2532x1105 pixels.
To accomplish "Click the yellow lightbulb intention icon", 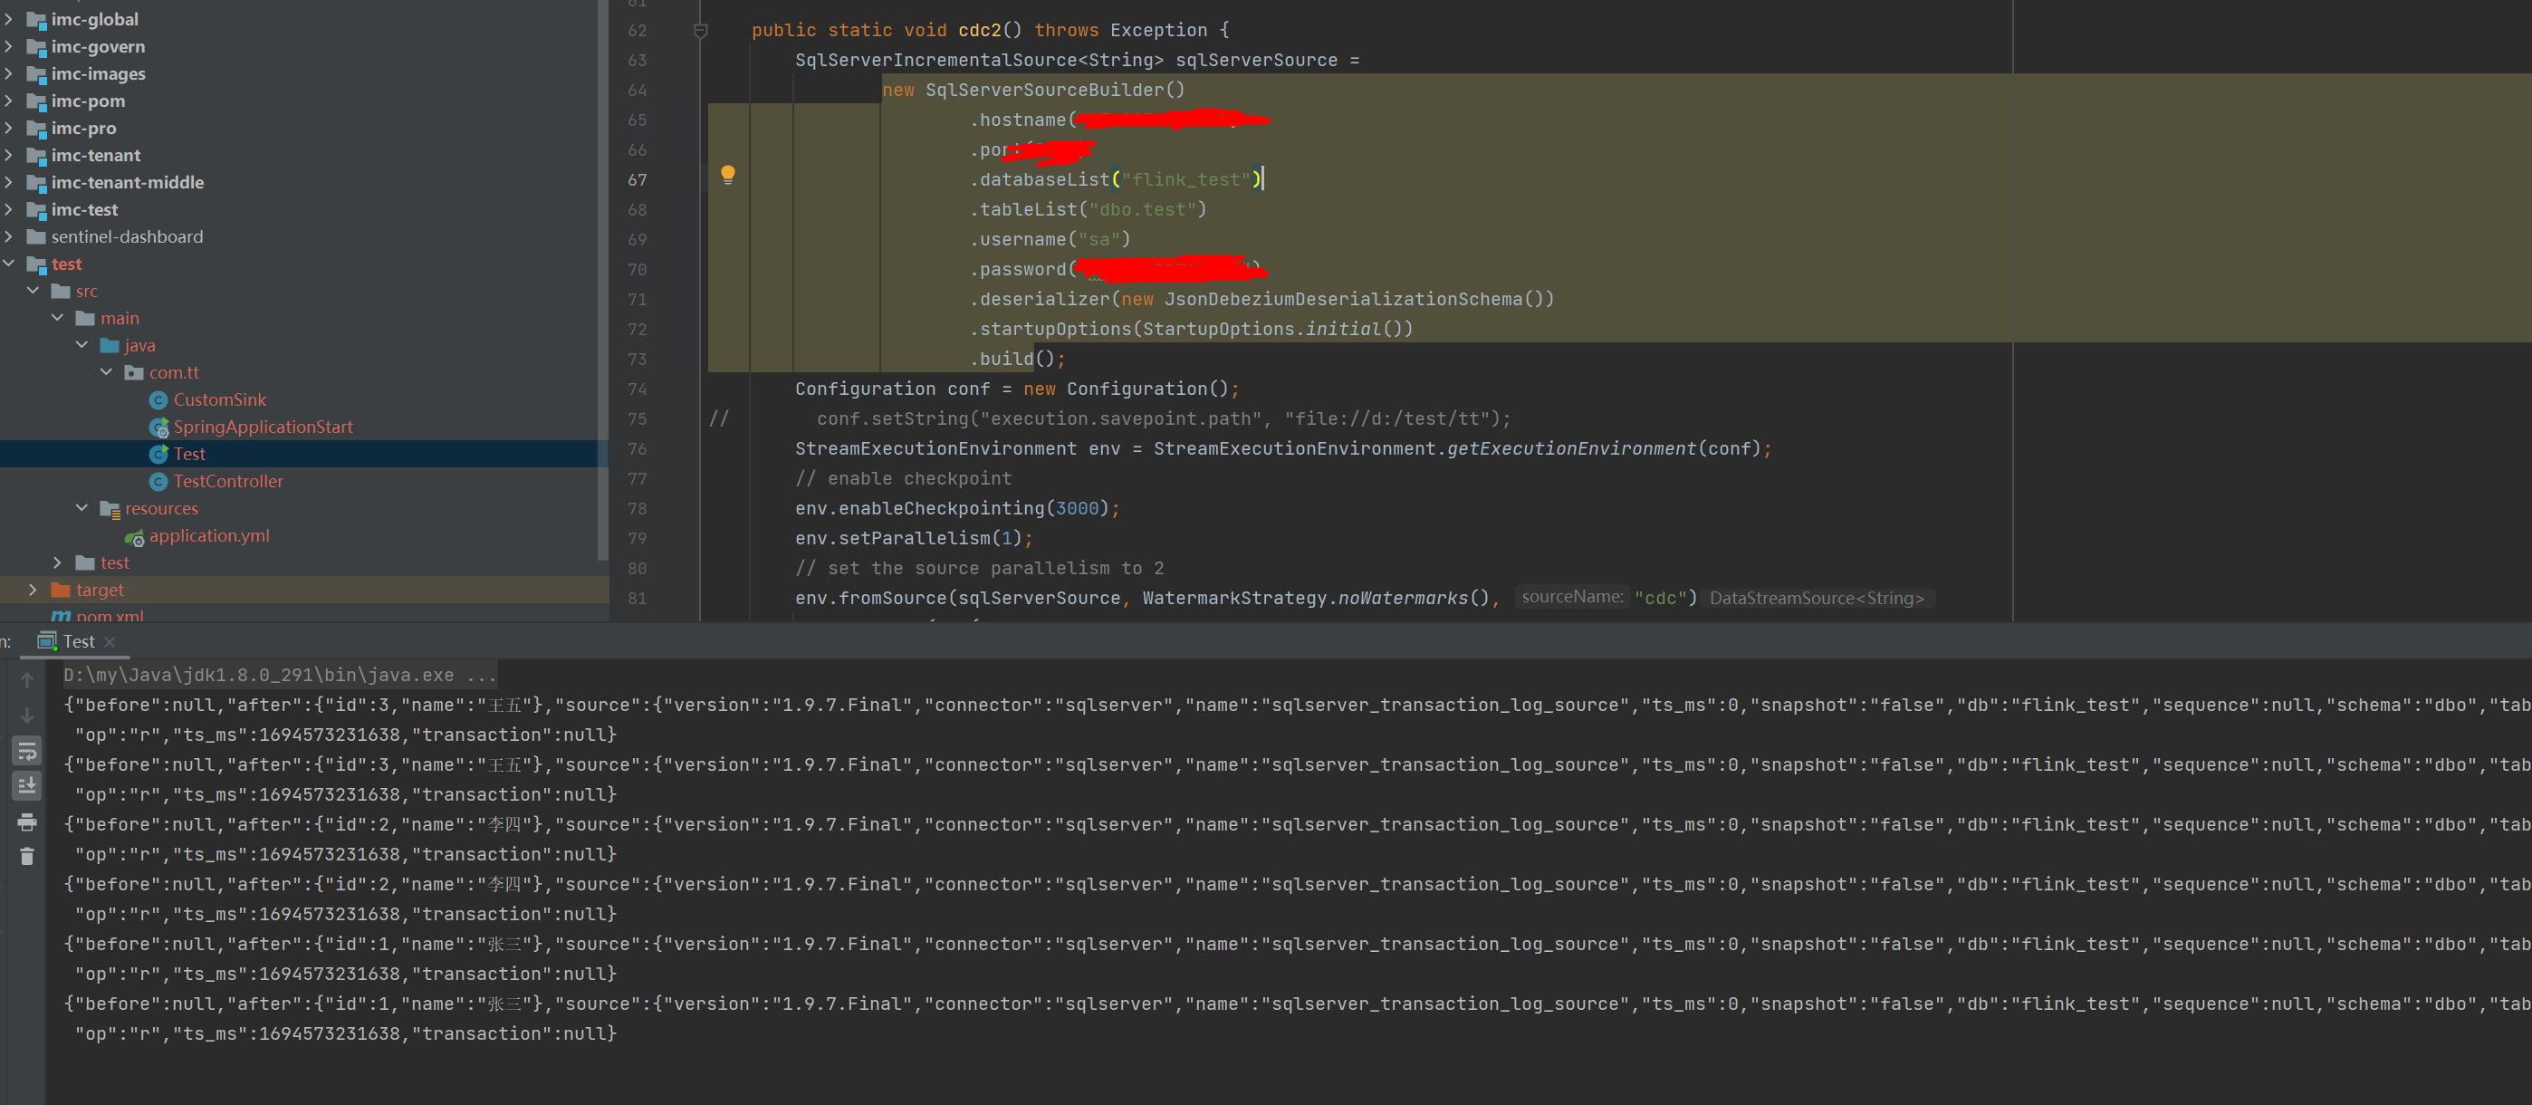I will [727, 175].
